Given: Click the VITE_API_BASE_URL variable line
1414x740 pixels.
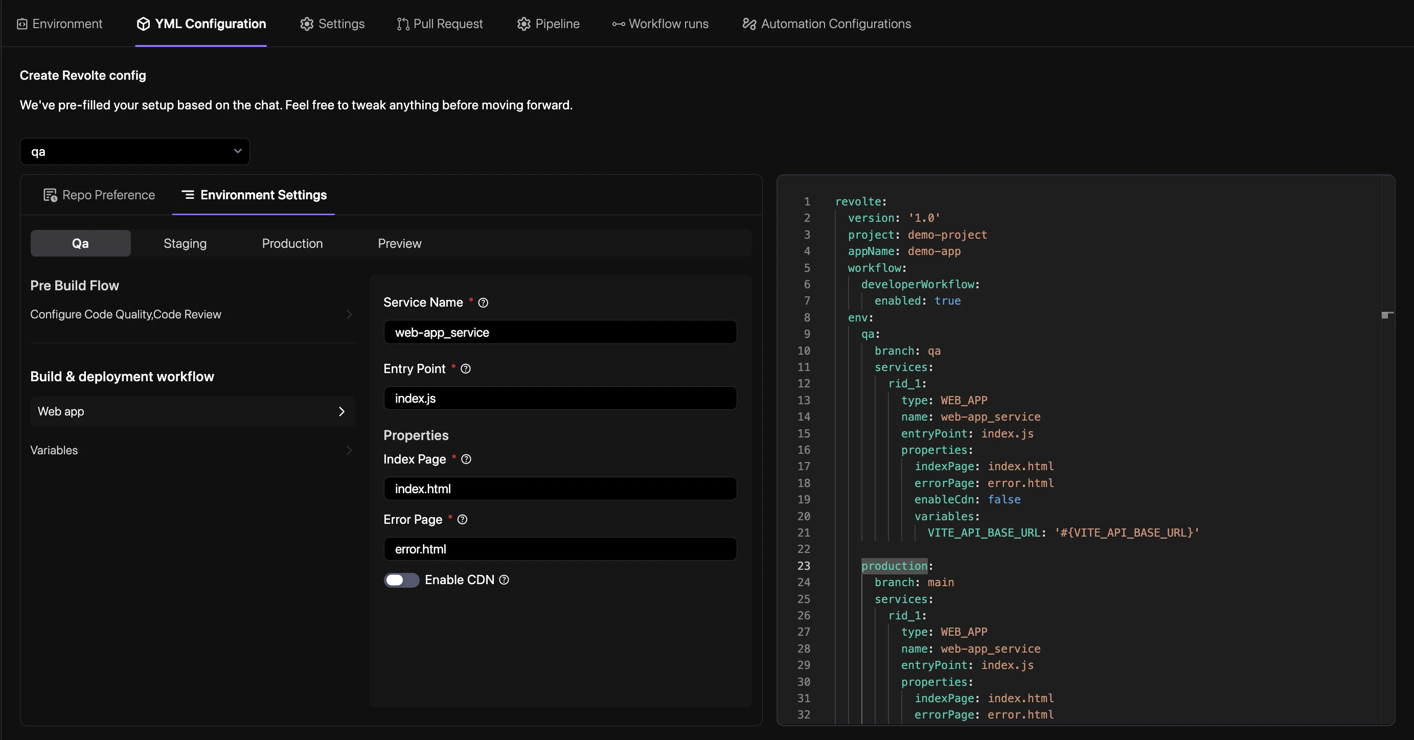Looking at the screenshot, I should 1063,533.
